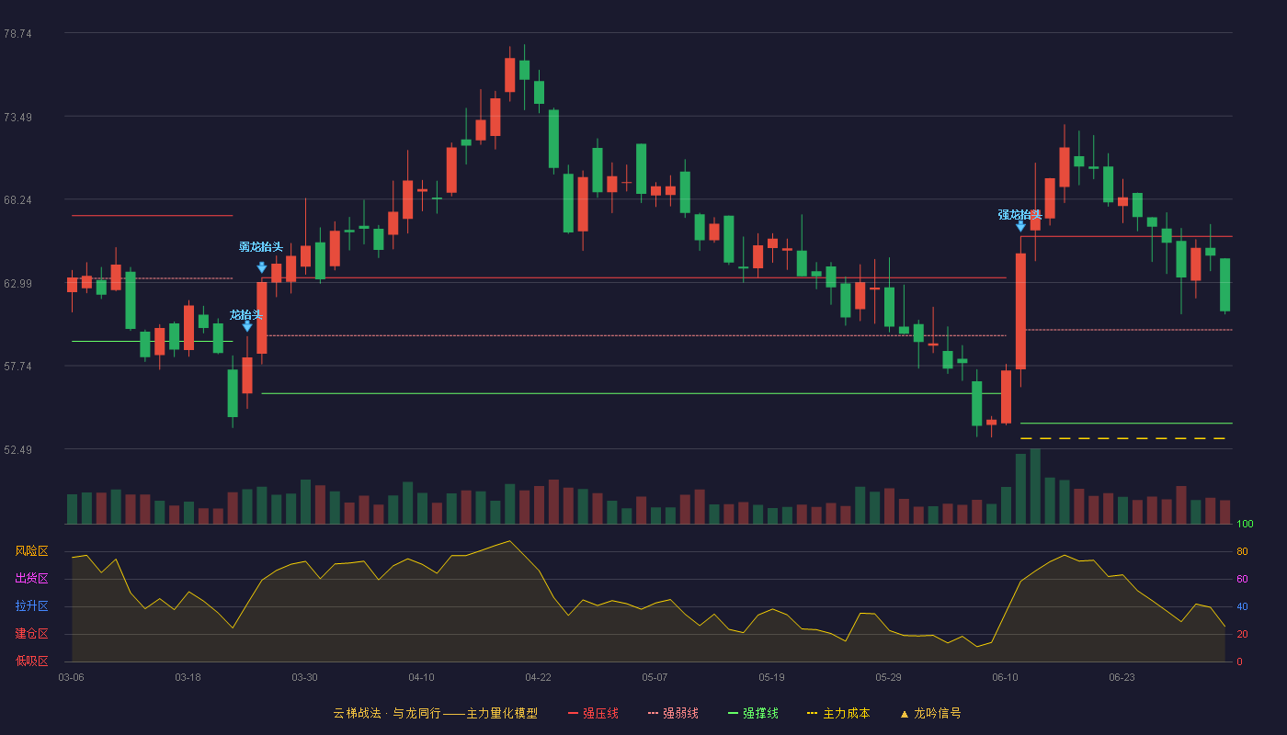Click the 强龙抬头 annotation text

[x=1020, y=215]
